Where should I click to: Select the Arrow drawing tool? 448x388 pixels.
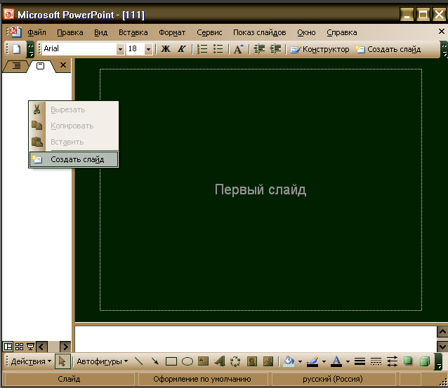tap(155, 361)
